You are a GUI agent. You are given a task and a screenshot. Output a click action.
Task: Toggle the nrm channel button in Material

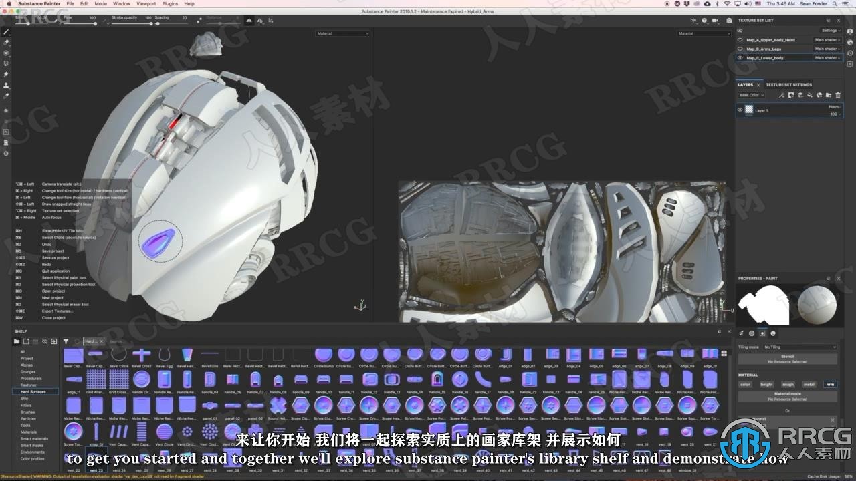(x=830, y=384)
